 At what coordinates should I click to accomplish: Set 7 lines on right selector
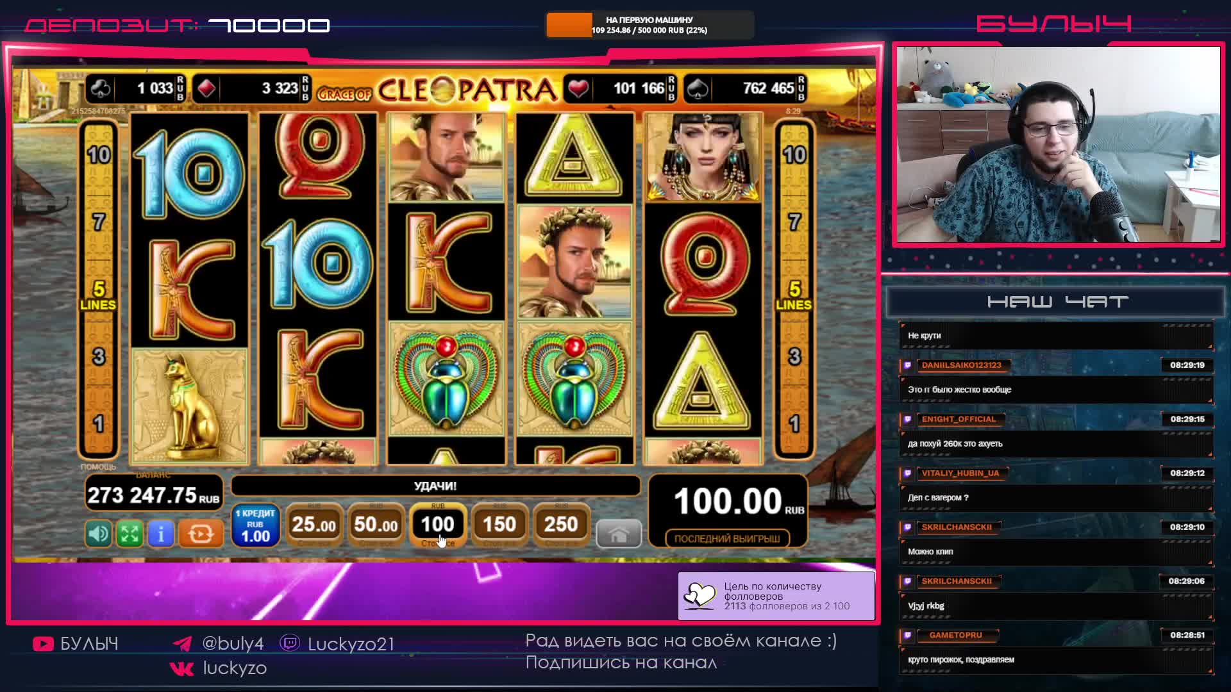[794, 222]
